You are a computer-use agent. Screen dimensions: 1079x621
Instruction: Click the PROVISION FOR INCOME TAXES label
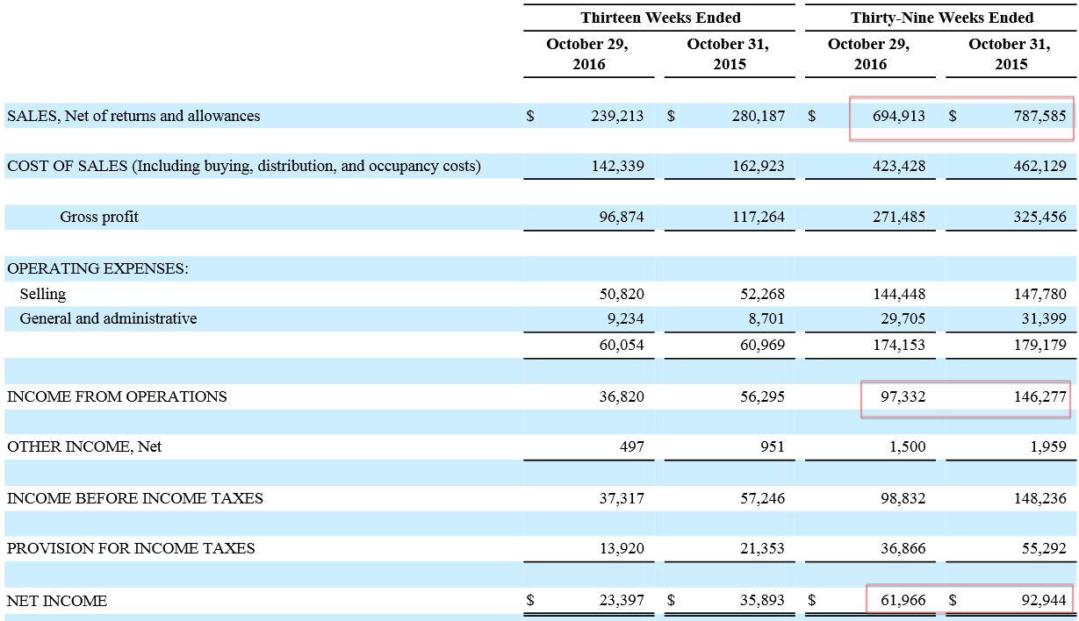(x=131, y=548)
